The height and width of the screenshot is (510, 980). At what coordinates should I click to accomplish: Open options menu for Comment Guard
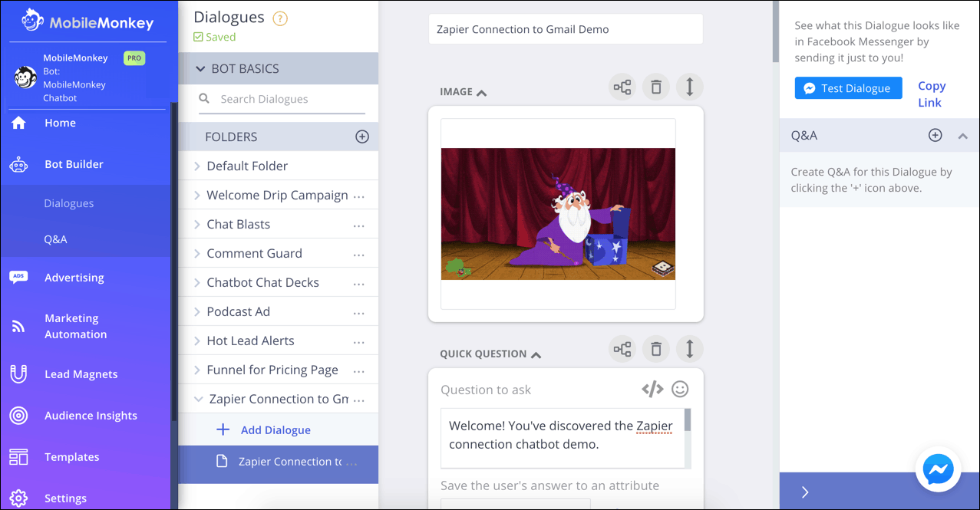(358, 255)
